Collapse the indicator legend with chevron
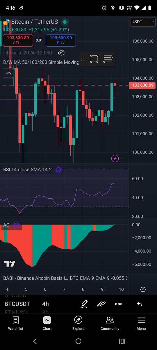Screen dimensions: 157x350 coord(9,73)
